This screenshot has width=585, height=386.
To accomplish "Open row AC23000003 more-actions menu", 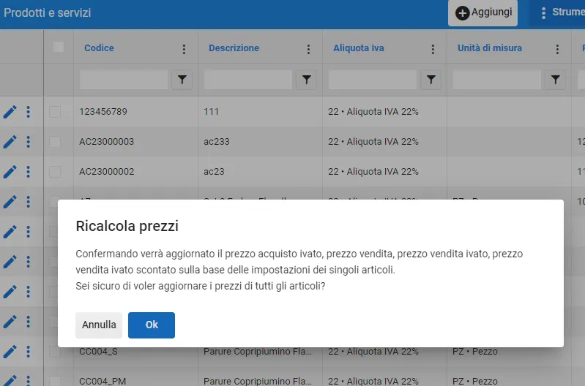I will pyautogui.click(x=29, y=142).
